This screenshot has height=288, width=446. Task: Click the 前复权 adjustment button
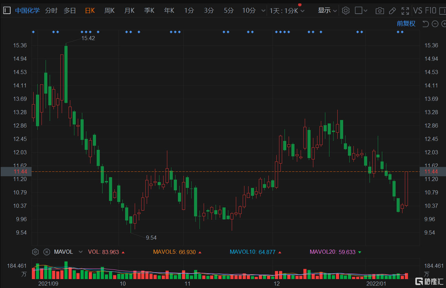(x=406, y=24)
